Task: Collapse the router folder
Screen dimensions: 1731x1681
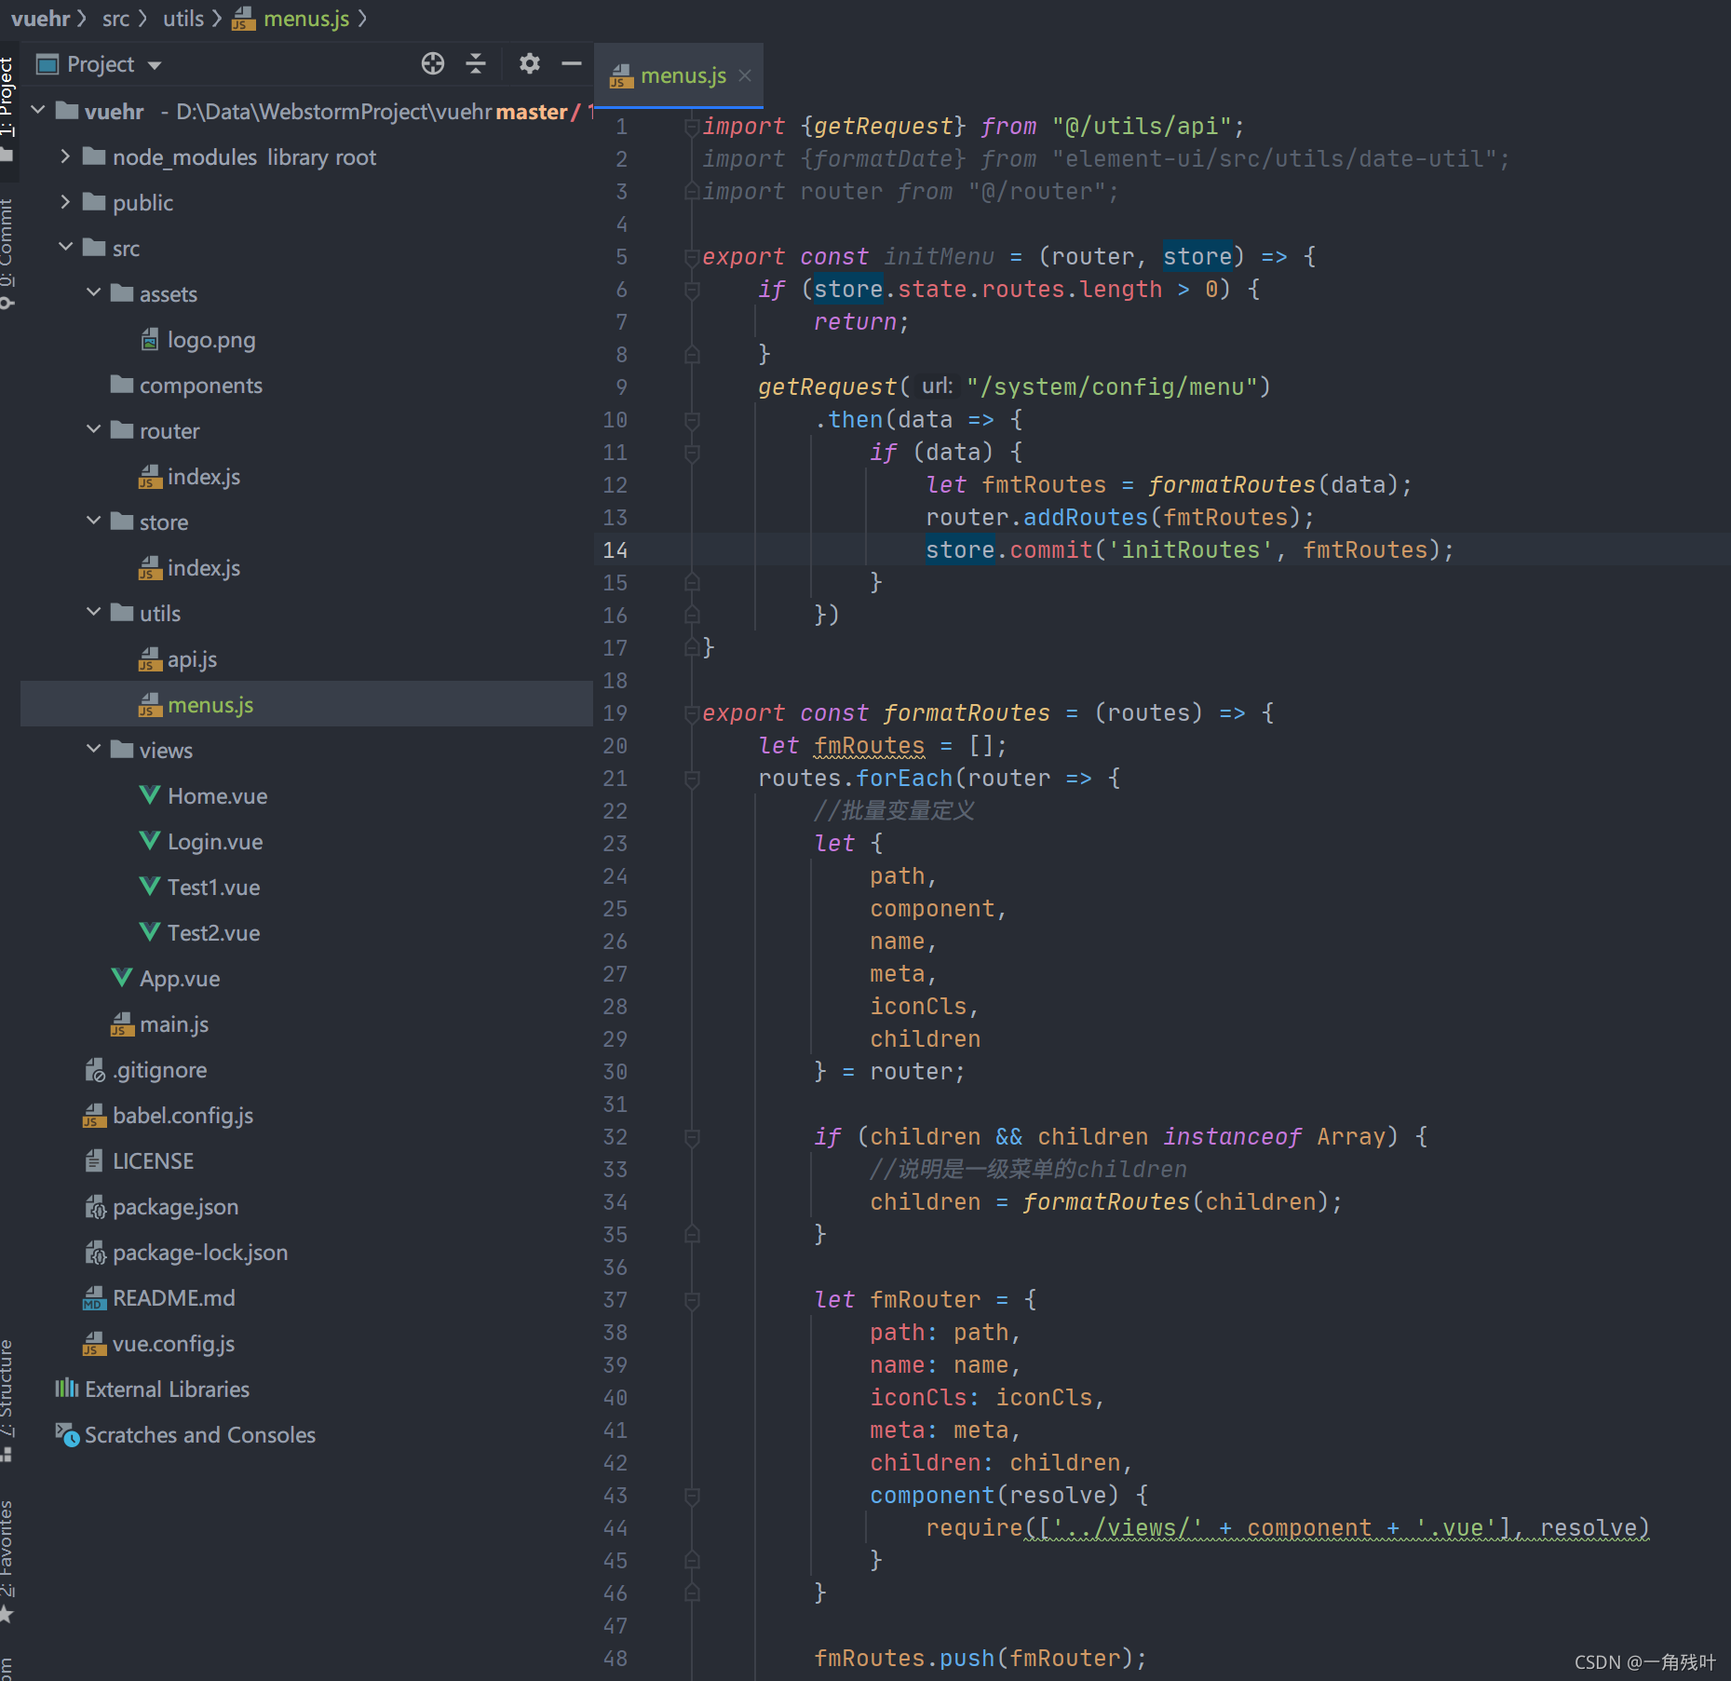Action: click(93, 430)
